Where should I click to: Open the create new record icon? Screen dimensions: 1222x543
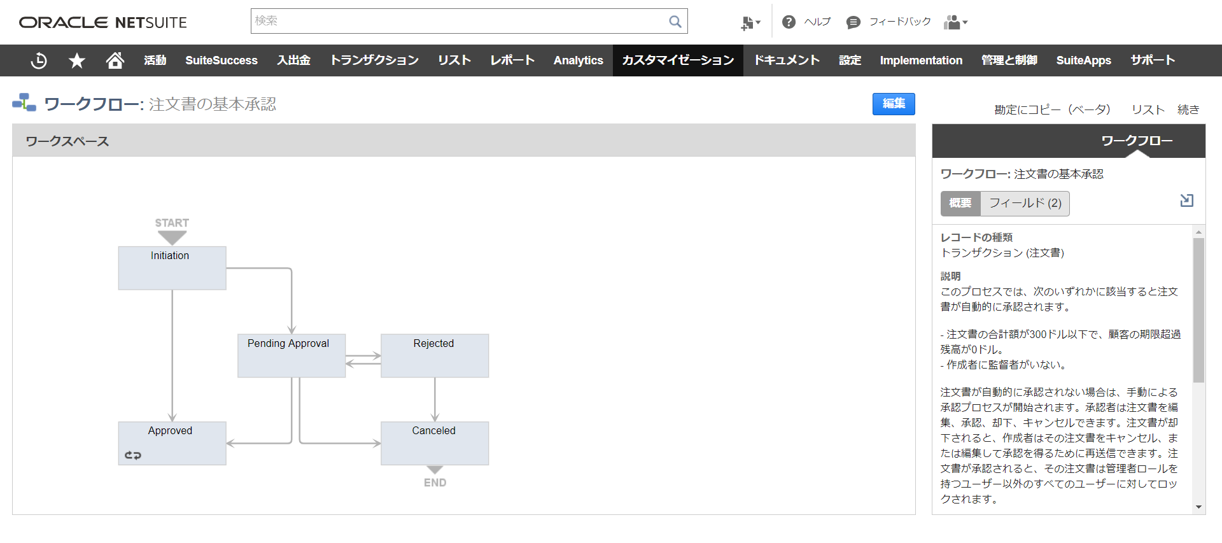point(750,23)
